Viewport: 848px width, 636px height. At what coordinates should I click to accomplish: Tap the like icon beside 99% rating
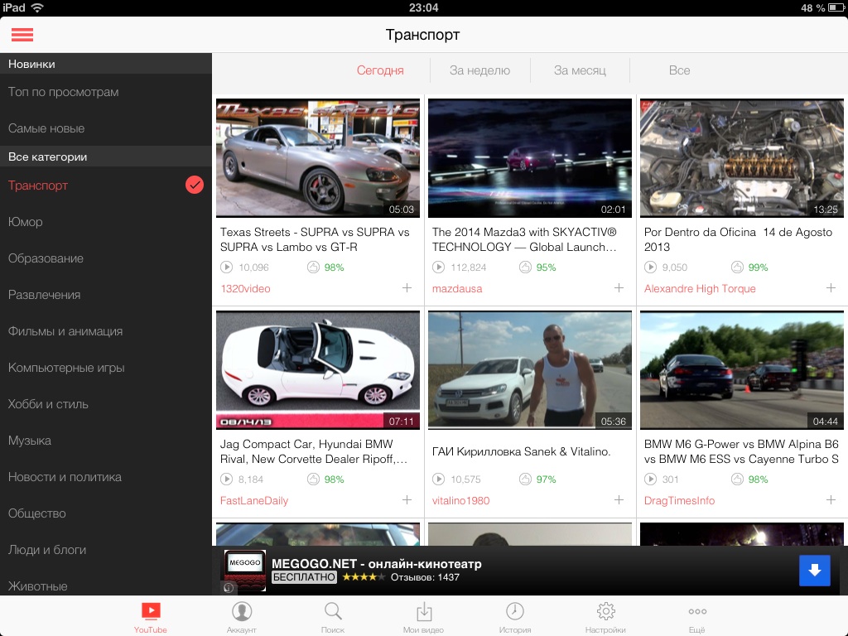pyautogui.click(x=737, y=267)
